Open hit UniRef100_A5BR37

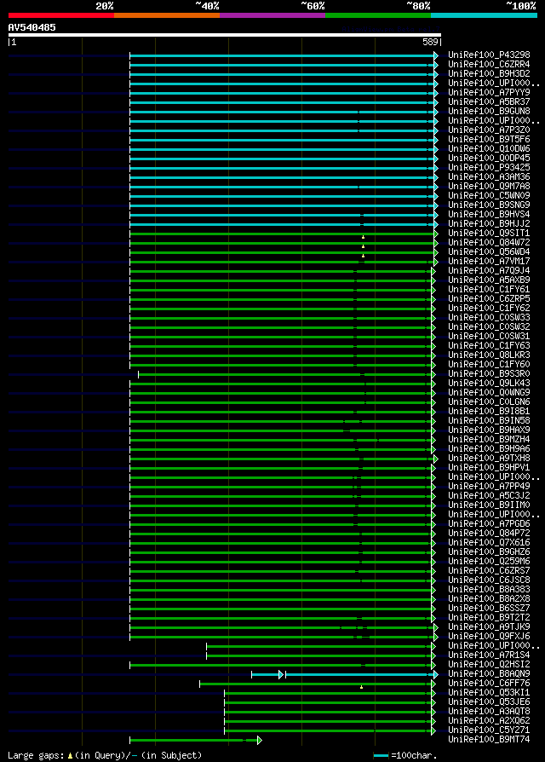489,102
